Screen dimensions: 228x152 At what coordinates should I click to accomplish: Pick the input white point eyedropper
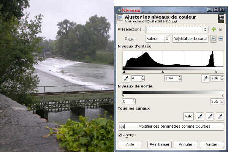coord(205,78)
